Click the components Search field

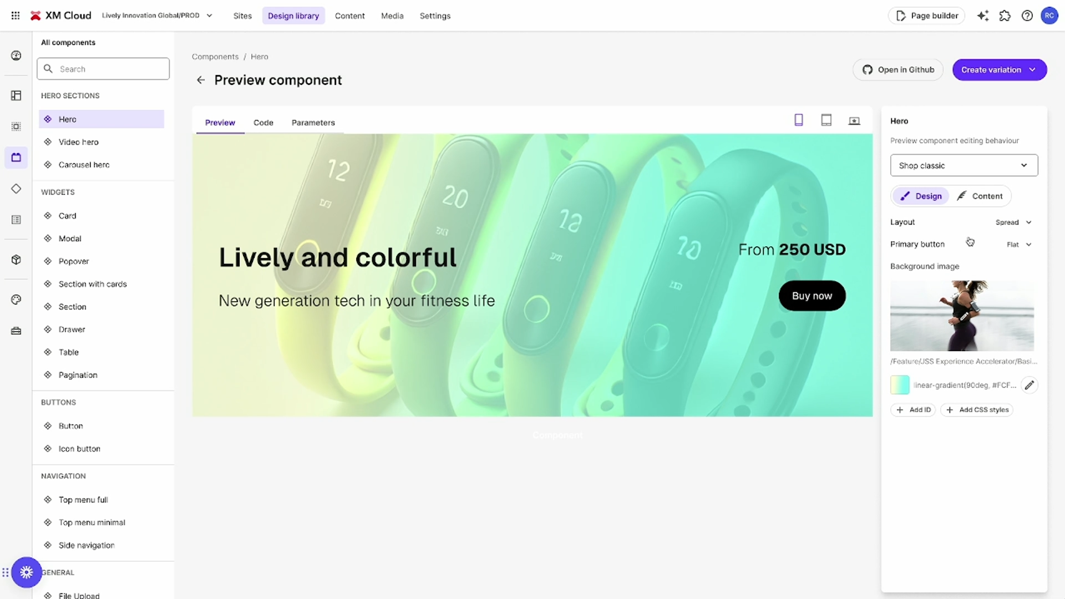(103, 69)
